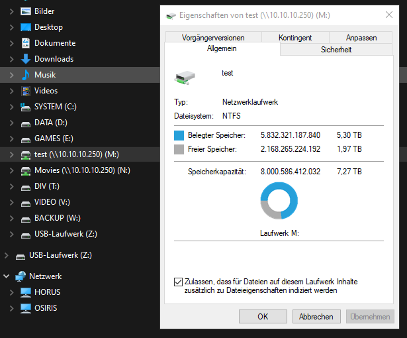Click the 1,97 TB free space value

(349, 149)
